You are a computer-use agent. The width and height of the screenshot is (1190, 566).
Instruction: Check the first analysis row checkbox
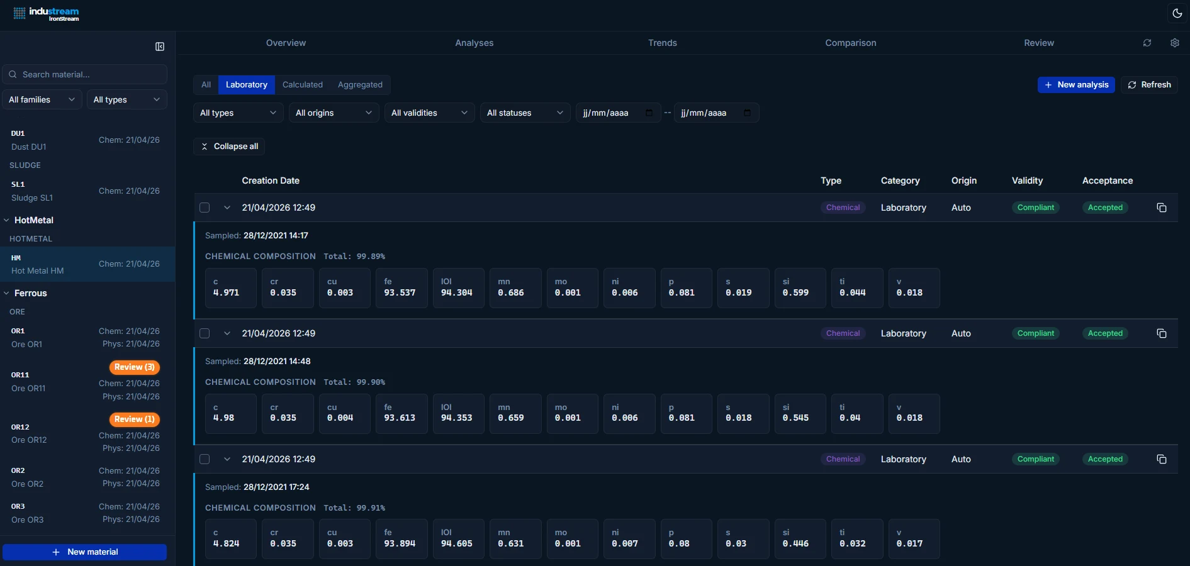pos(205,208)
